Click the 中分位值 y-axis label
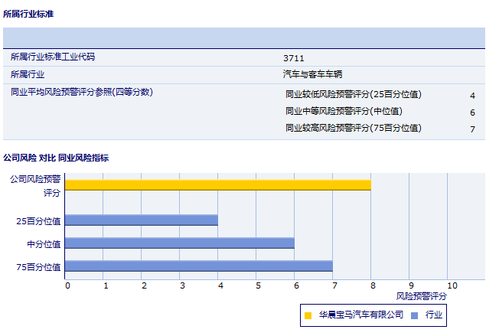 44,244
